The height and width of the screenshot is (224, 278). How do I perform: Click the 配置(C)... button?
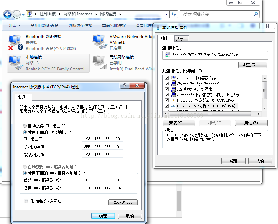pos(253,65)
